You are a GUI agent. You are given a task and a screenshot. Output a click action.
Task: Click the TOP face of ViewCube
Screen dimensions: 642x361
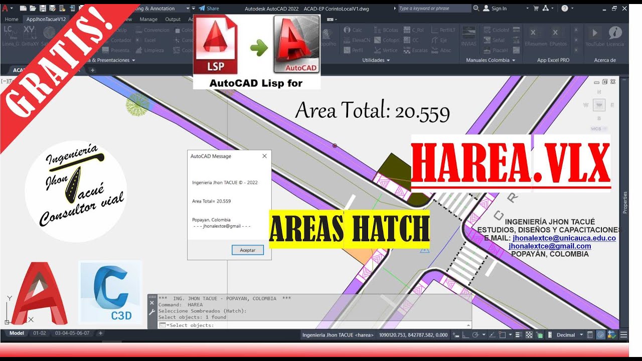point(599,105)
